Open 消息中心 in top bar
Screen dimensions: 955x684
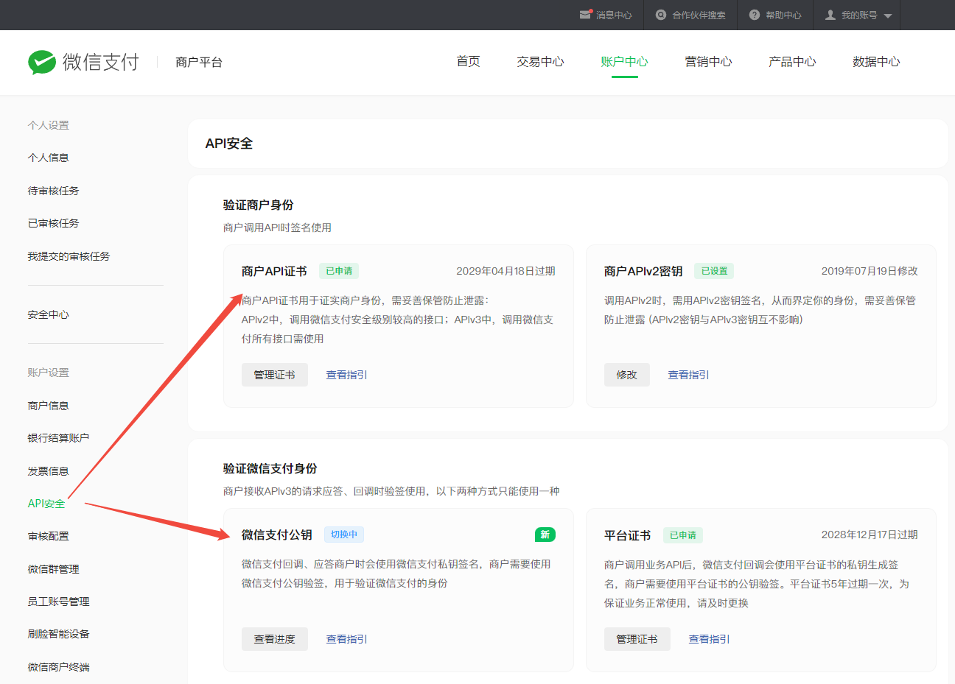(x=614, y=15)
